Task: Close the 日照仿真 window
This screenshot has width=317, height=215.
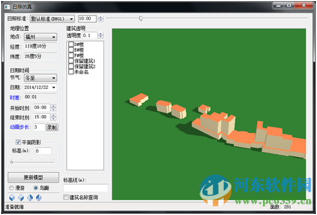Action: point(304,6)
